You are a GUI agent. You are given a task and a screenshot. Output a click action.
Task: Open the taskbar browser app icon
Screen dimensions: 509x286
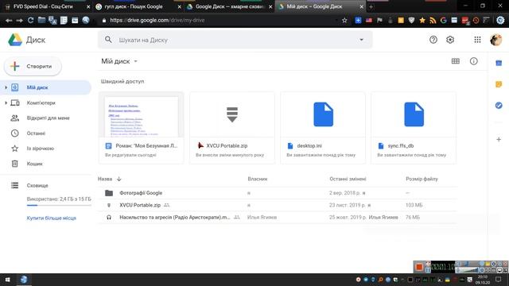[x=24, y=280]
